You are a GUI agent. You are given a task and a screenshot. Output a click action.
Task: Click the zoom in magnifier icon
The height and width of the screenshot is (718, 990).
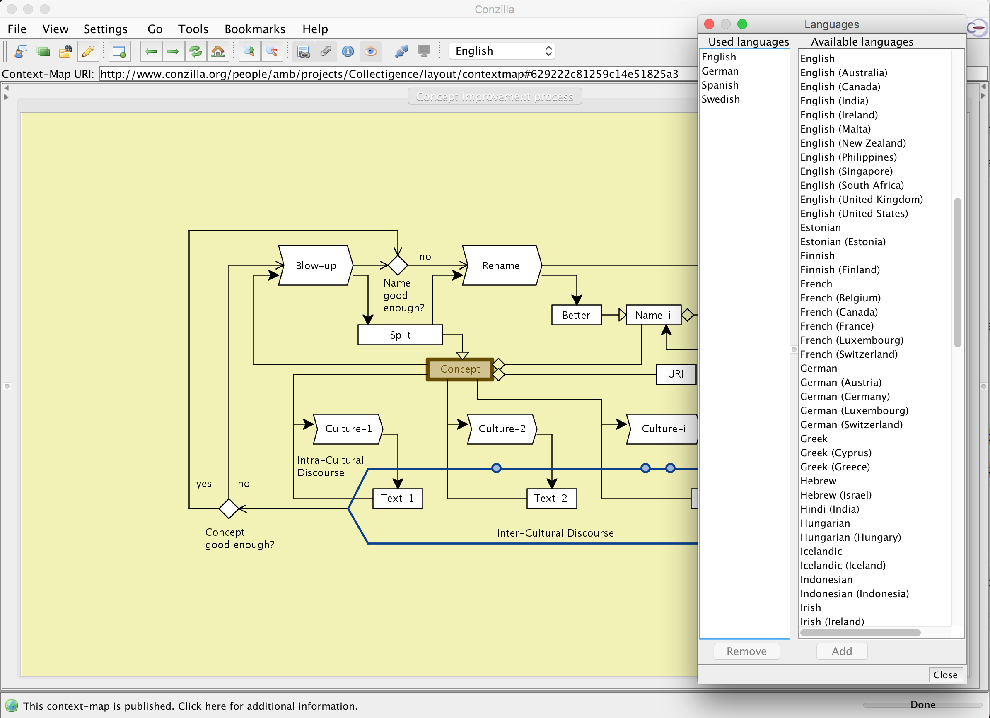pos(250,51)
